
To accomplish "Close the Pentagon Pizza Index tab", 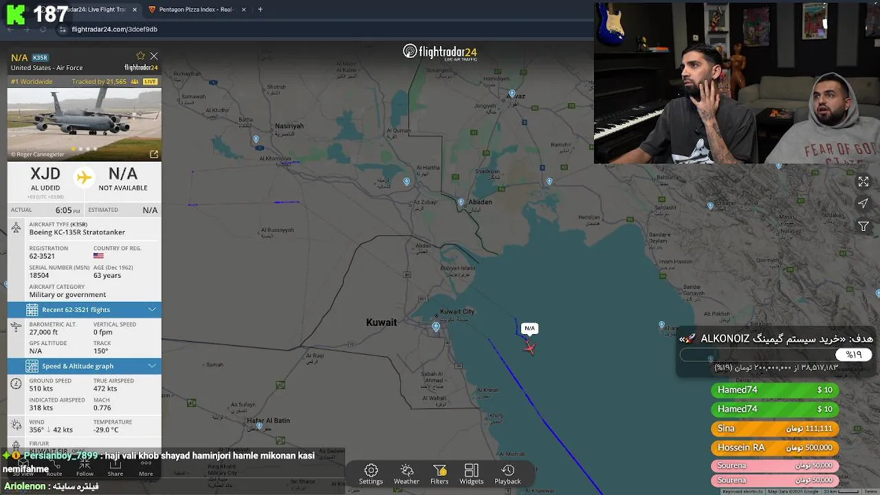I will pos(243,10).
